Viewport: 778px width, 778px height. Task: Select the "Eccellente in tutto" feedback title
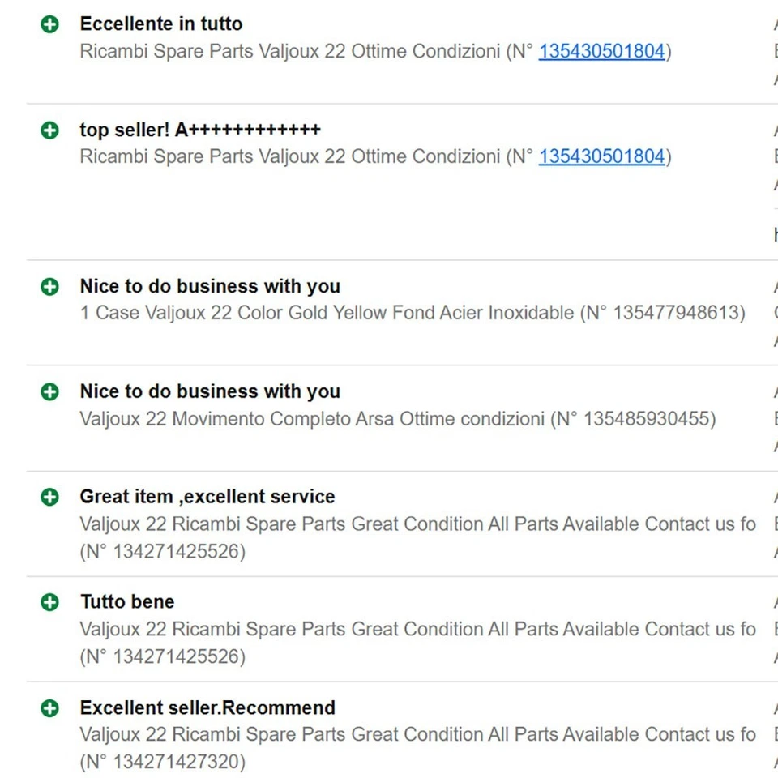(x=160, y=24)
